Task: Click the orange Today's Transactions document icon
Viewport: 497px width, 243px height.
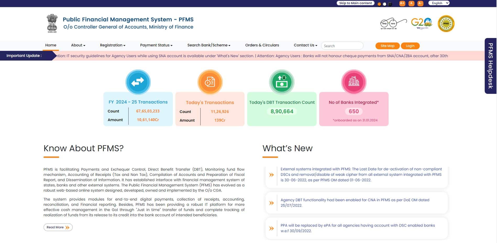Action: pyautogui.click(x=210, y=82)
